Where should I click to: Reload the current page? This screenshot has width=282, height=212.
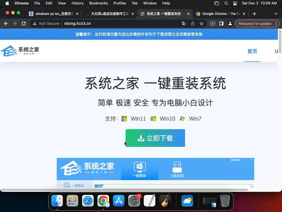(24, 23)
